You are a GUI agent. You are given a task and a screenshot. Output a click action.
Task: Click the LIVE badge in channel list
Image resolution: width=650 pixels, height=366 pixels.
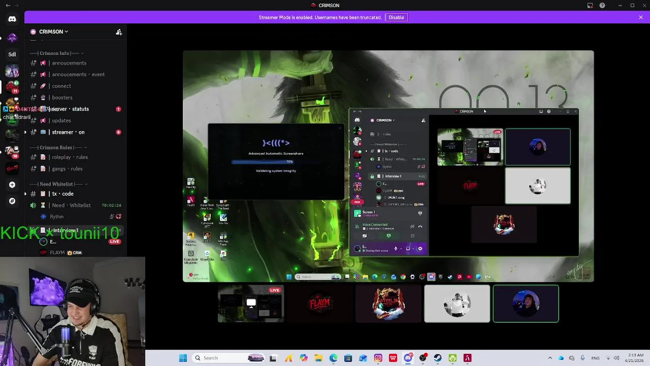pyautogui.click(x=115, y=241)
